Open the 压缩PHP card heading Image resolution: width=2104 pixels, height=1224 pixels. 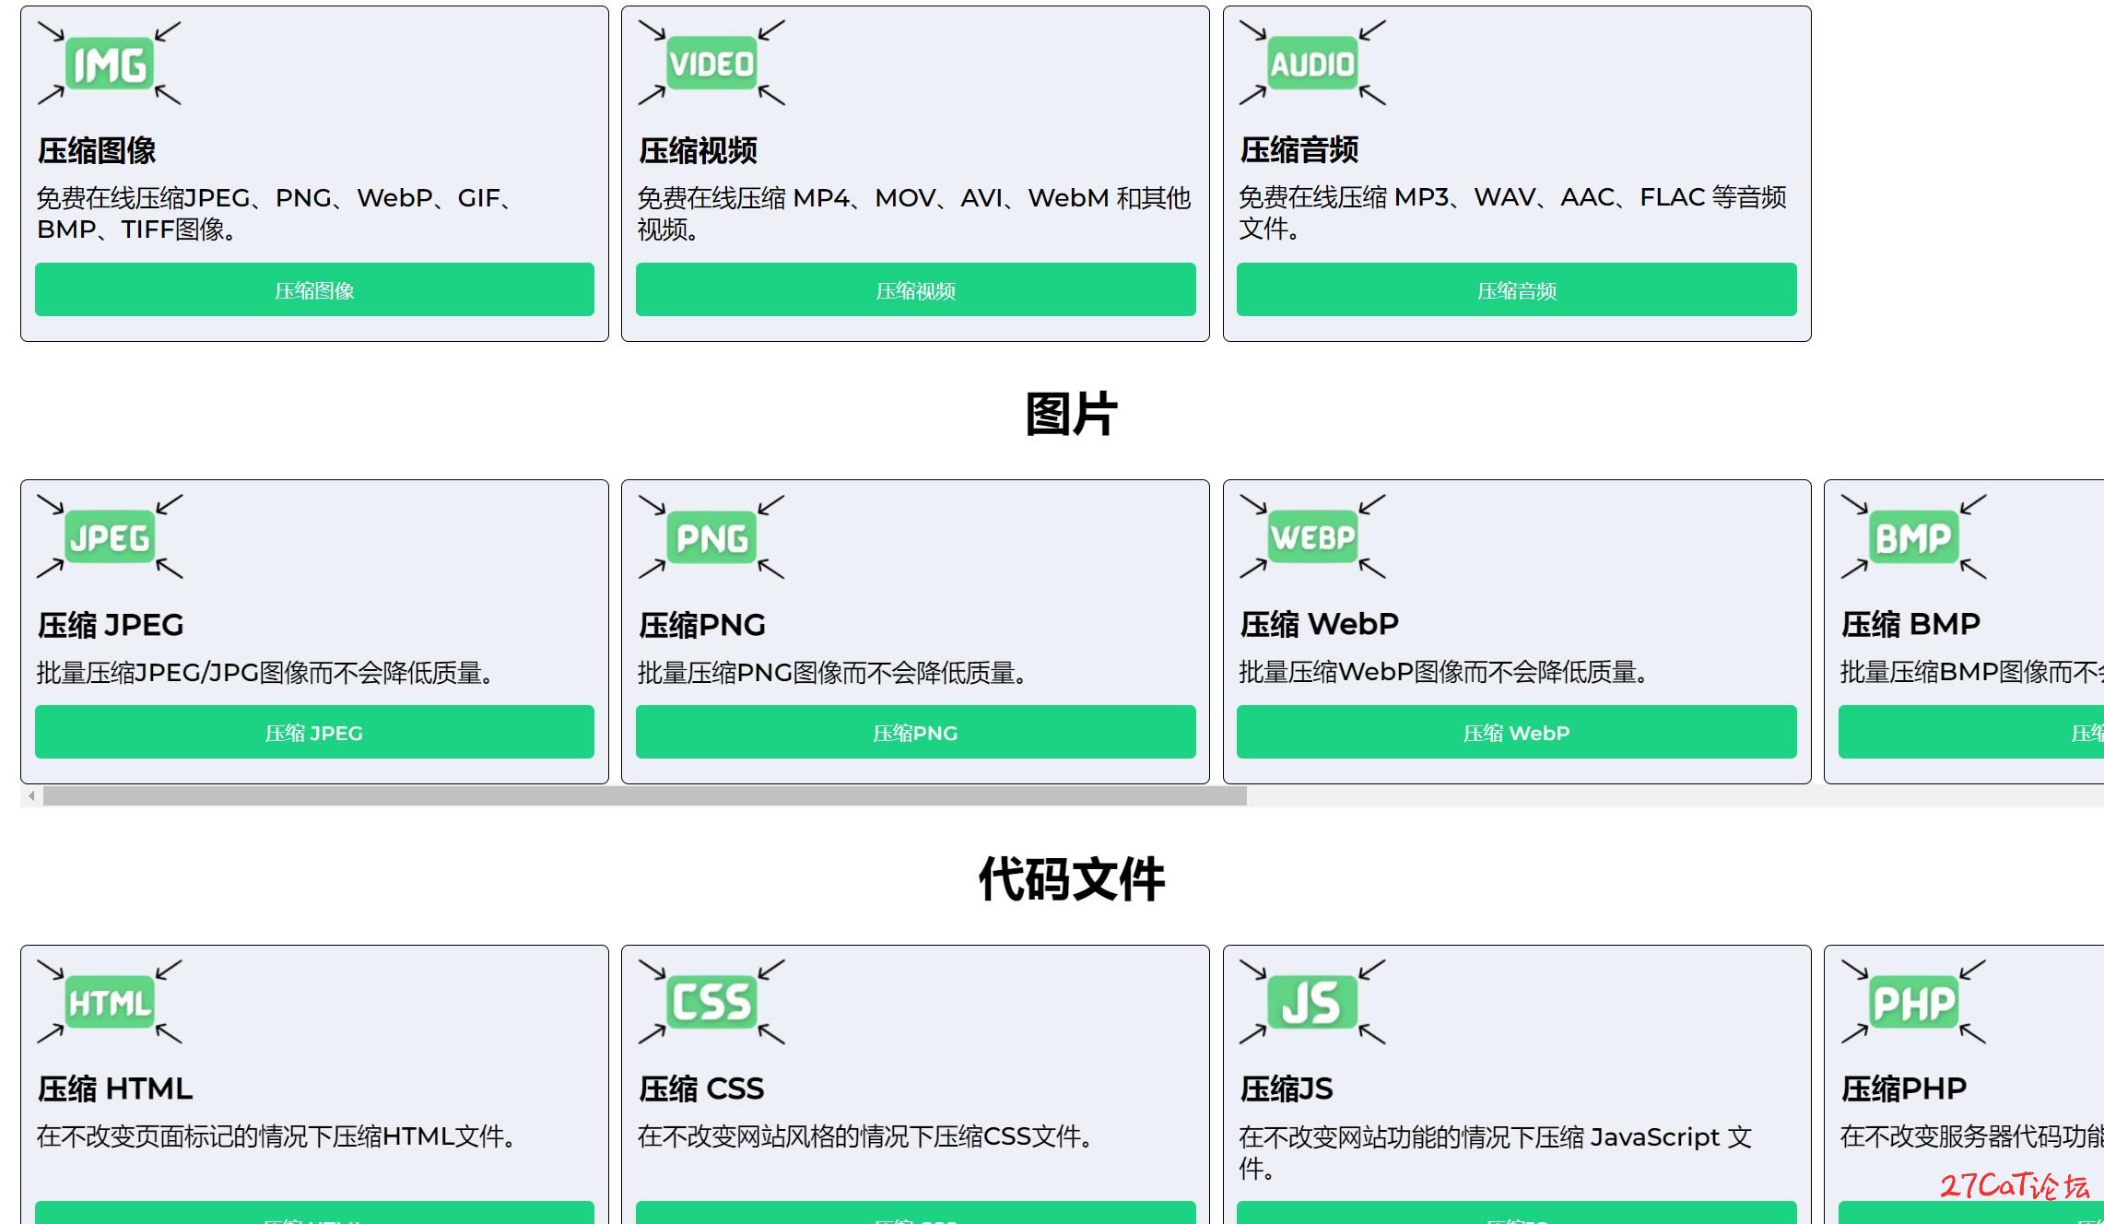(1903, 1089)
